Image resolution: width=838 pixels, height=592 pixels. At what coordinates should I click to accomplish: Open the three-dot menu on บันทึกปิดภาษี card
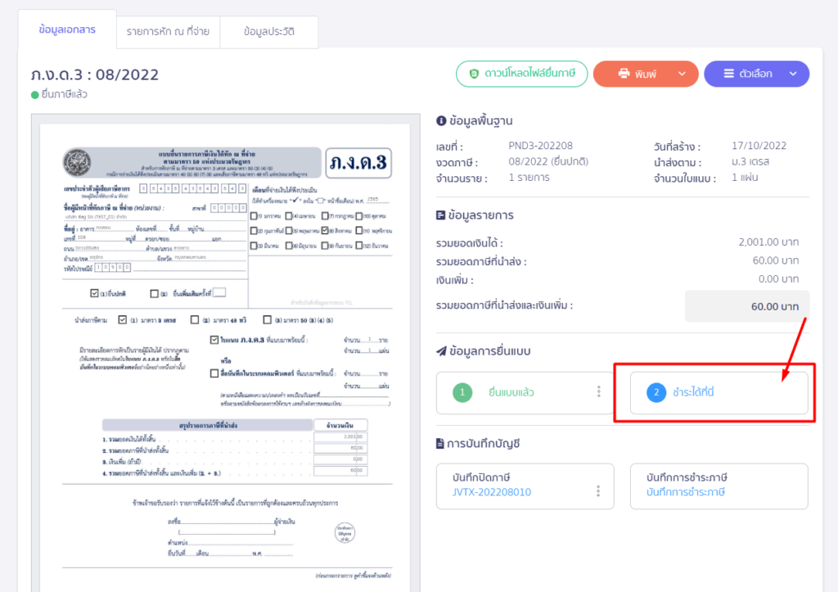tap(598, 491)
